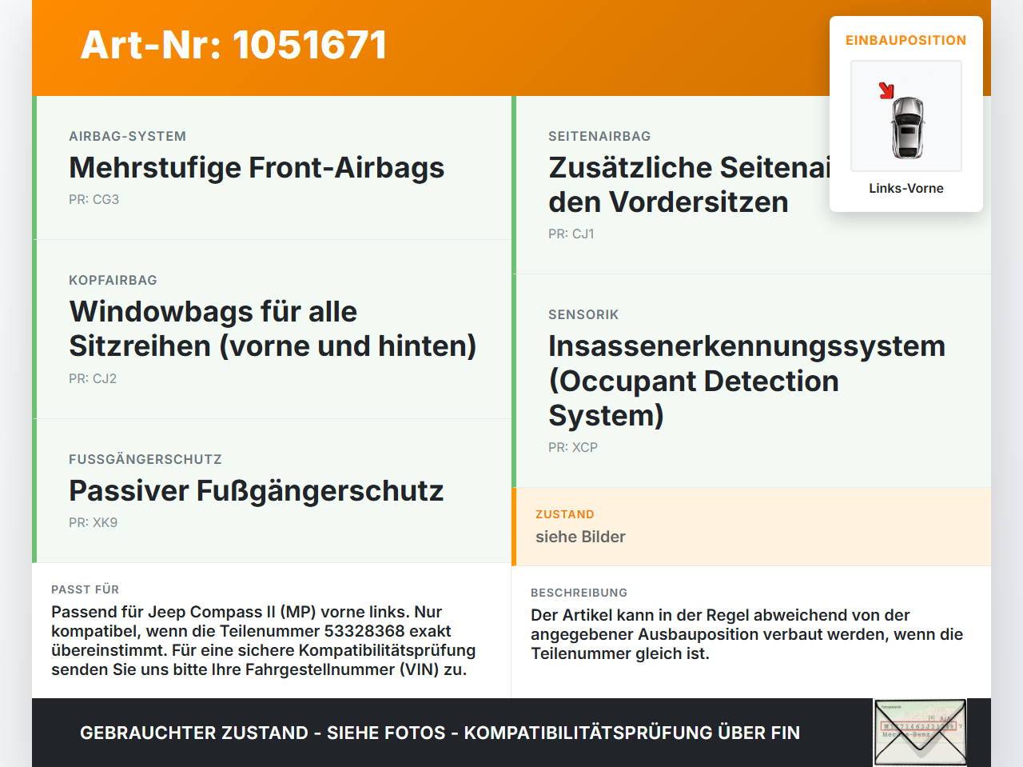Image resolution: width=1023 pixels, height=767 pixels.
Task: Select the Jeep Compass II compatibility text
Action: pyautogui.click(x=264, y=641)
